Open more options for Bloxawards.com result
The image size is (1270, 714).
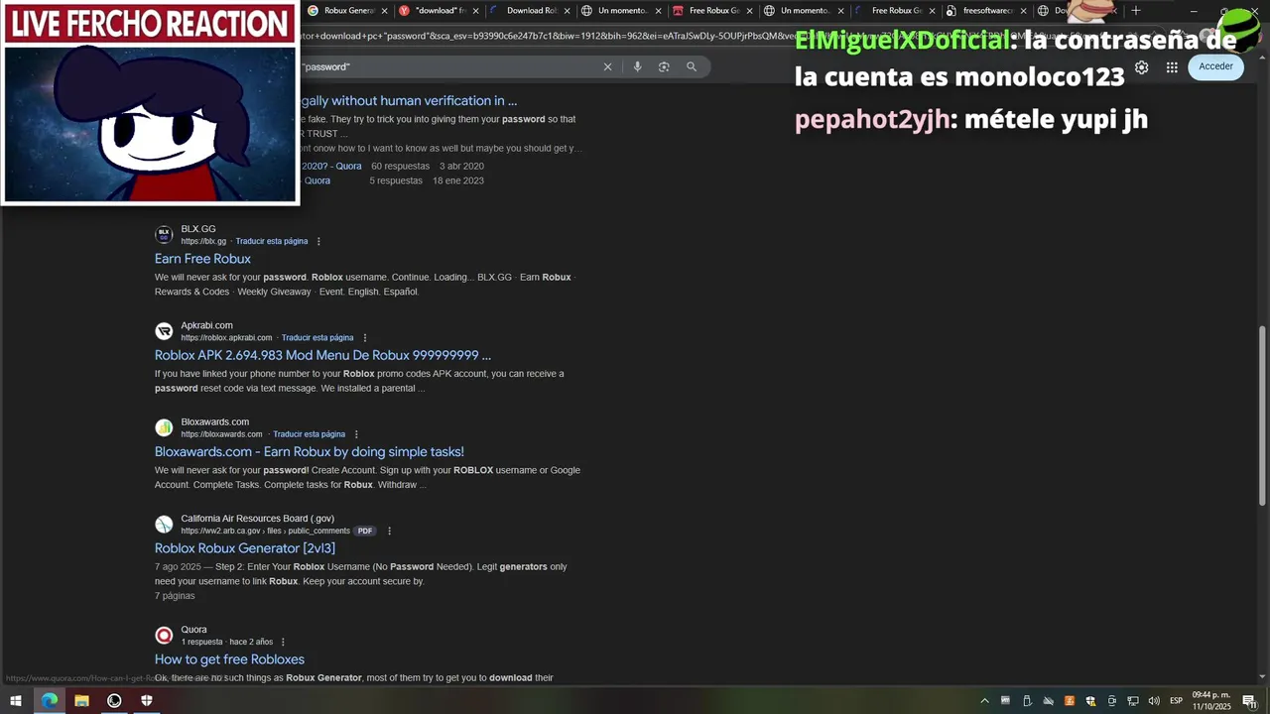(x=356, y=434)
